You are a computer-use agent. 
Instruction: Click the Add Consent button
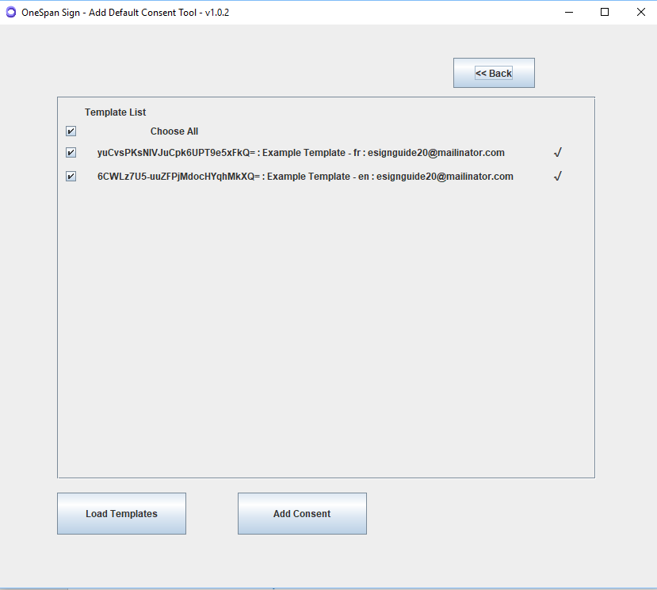pyautogui.click(x=302, y=513)
